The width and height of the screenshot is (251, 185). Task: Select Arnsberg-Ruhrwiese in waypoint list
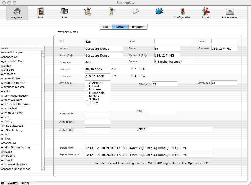[21, 164]
